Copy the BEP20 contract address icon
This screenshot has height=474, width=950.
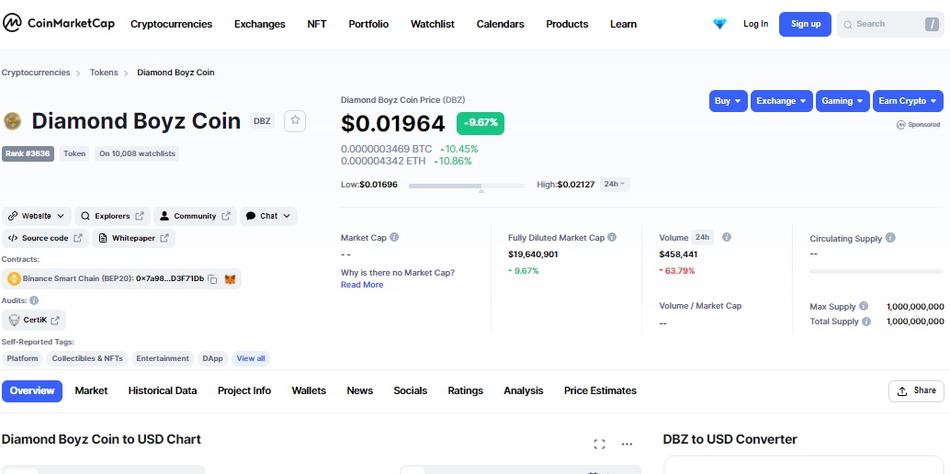(x=212, y=279)
